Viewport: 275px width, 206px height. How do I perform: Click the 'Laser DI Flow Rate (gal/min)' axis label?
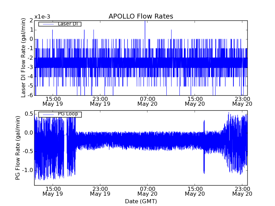[x=23, y=58]
